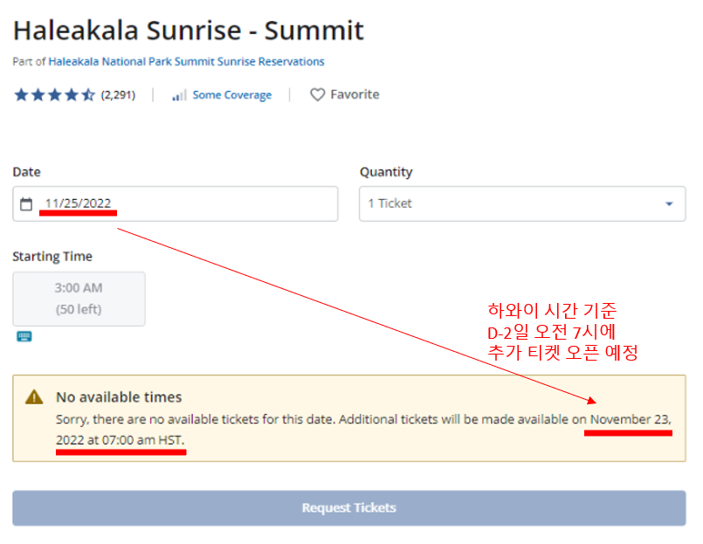The image size is (703, 544).
Task: Click the Favorite label
Action: [x=355, y=94]
